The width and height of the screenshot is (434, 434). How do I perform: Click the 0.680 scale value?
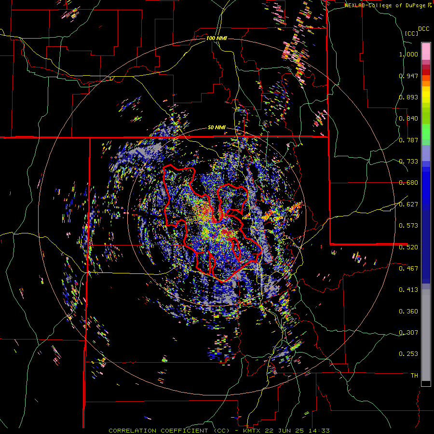[408, 183]
